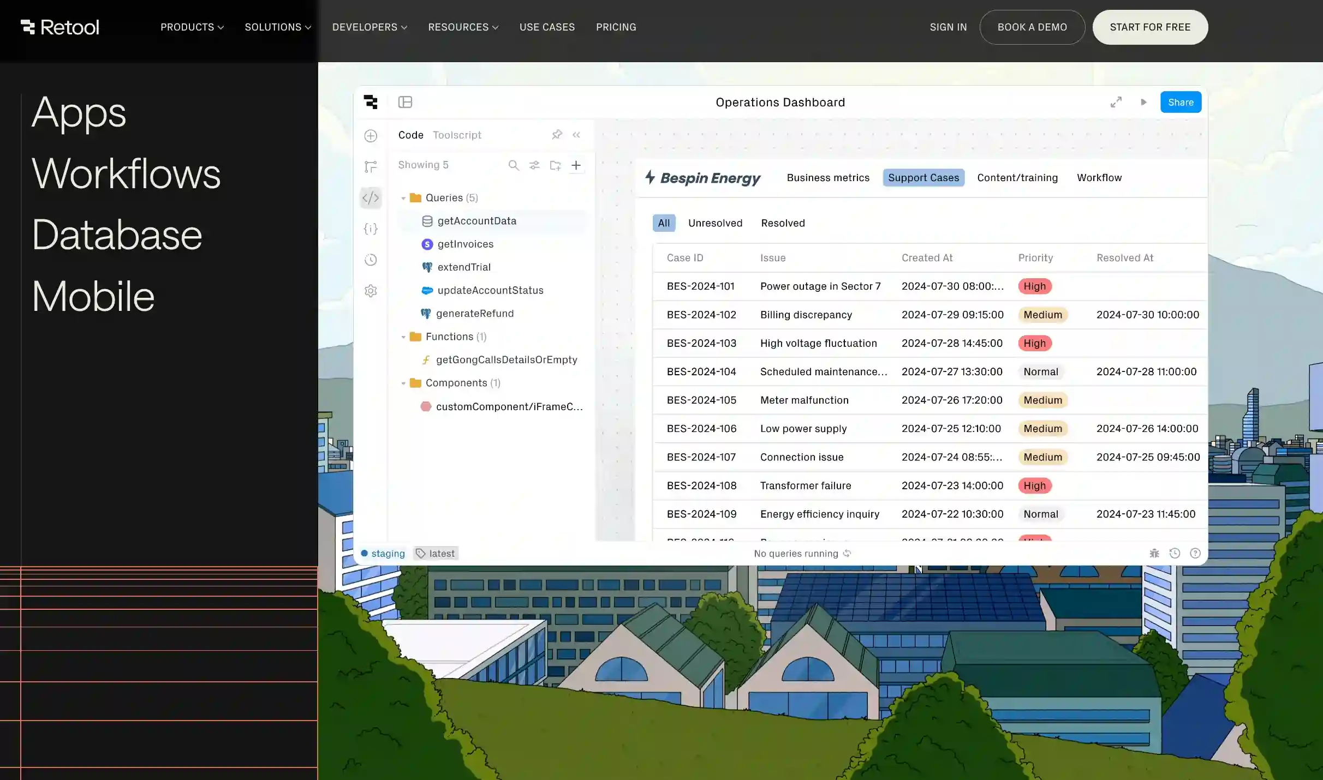The image size is (1323, 780).
Task: Filter cases by Resolved
Action: tap(783, 223)
